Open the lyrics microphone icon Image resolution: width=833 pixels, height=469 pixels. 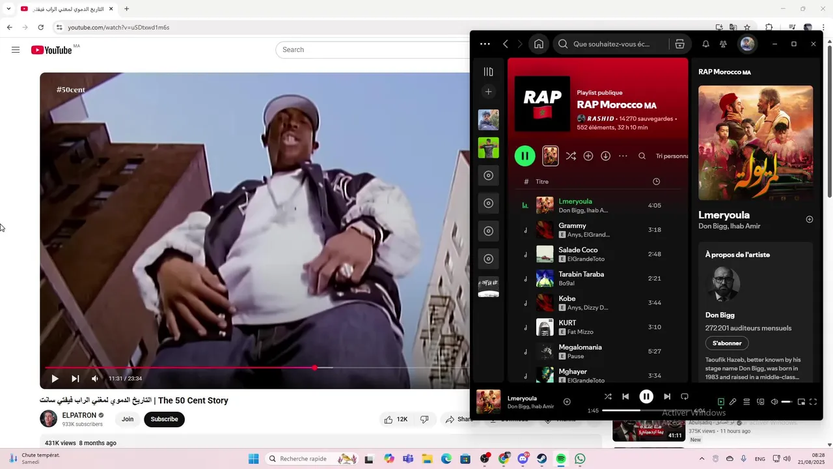coord(733,402)
